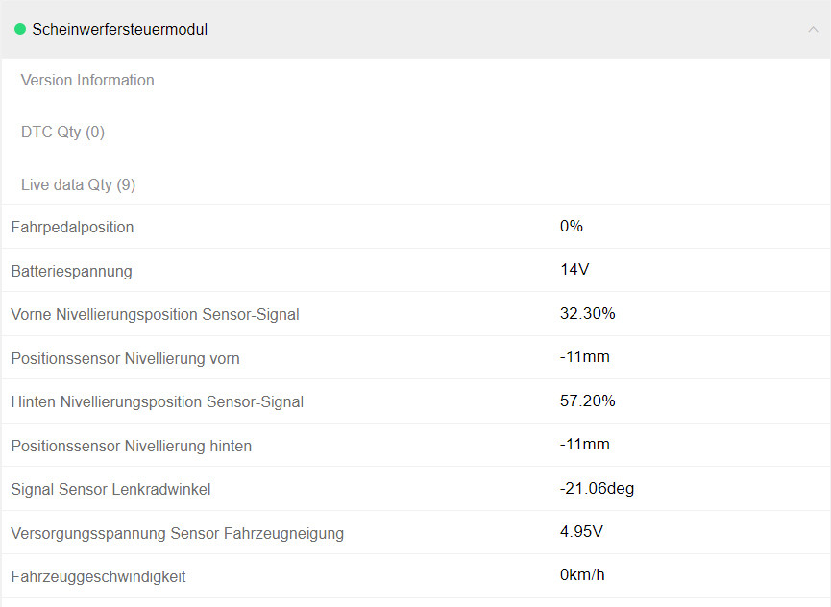This screenshot has width=831, height=607.
Task: Collapse the Scheinwerfersteuermodul panel chevron
Action: point(815,29)
